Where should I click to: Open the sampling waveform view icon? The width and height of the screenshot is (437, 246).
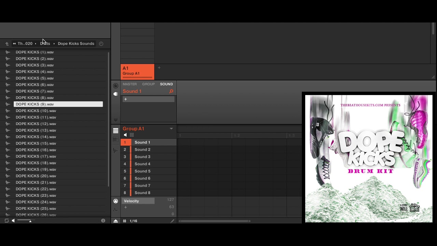(116, 150)
